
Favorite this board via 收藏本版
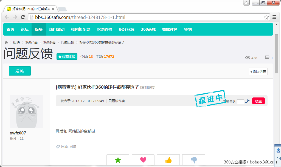coord(67,56)
